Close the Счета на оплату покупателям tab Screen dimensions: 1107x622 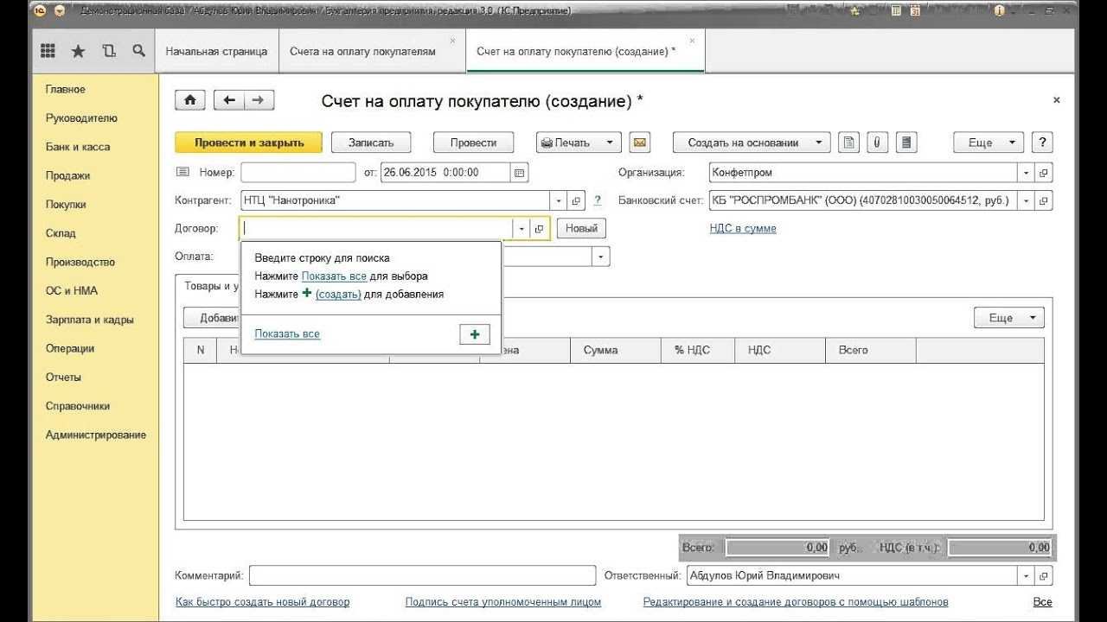tap(452, 41)
